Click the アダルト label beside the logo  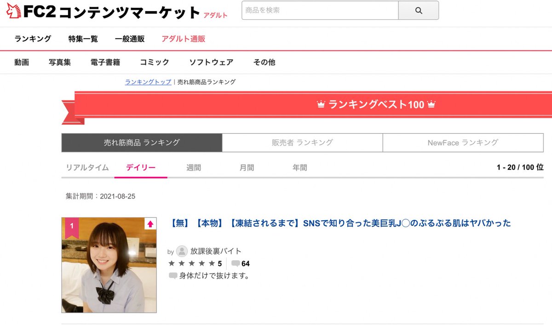pos(216,15)
